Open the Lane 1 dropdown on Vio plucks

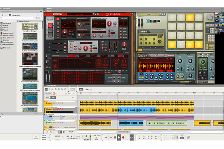pos(70,118)
